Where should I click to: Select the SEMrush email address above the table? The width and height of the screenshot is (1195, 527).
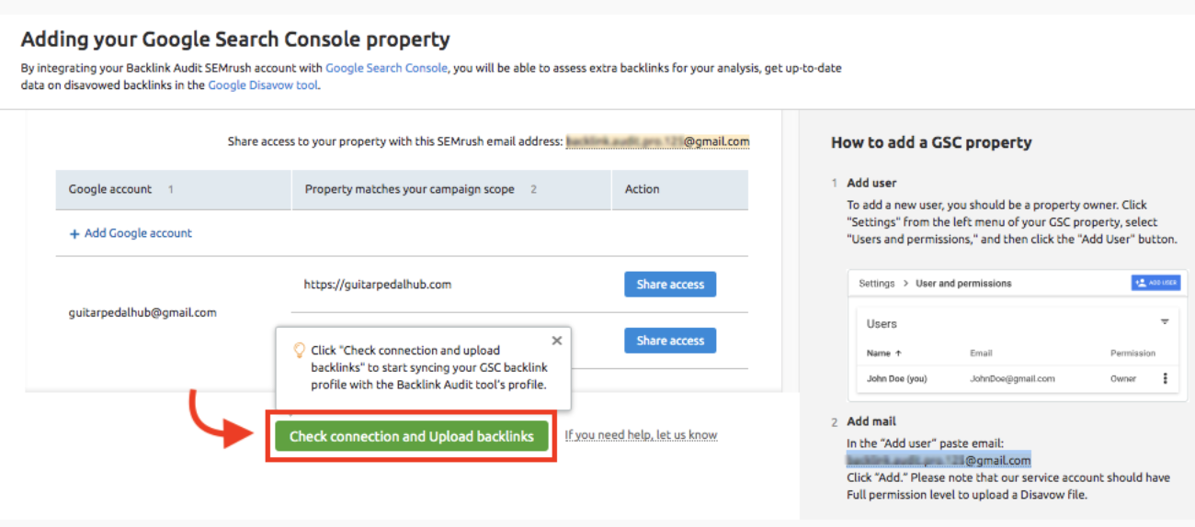click(x=657, y=141)
